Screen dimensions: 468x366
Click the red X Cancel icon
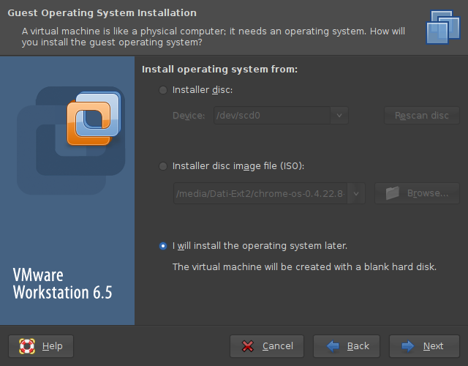tap(248, 346)
